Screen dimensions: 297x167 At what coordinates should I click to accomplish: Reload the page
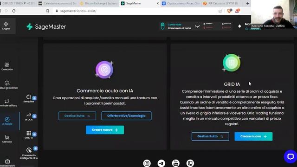(14, 11)
